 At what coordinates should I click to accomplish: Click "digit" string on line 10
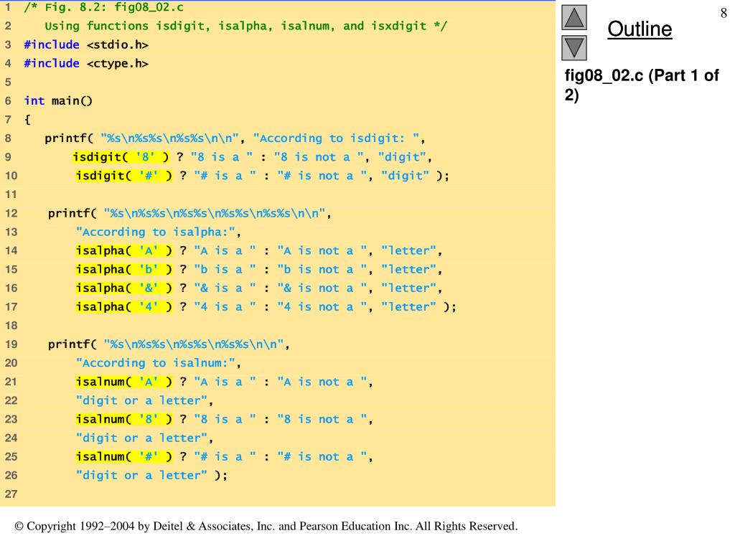click(x=405, y=176)
